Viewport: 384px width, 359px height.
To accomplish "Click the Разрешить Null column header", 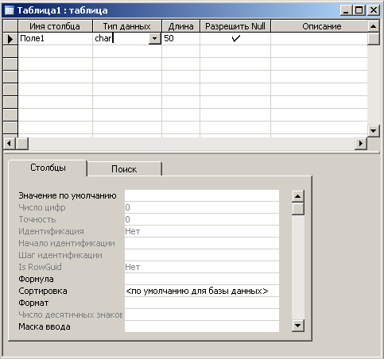I will click(235, 26).
